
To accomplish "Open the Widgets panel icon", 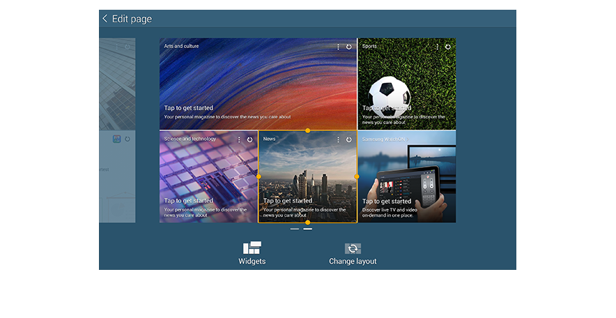I will [x=252, y=248].
